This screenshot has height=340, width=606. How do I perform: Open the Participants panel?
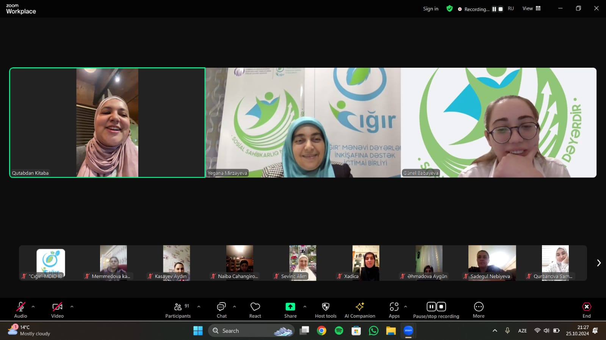(x=178, y=310)
